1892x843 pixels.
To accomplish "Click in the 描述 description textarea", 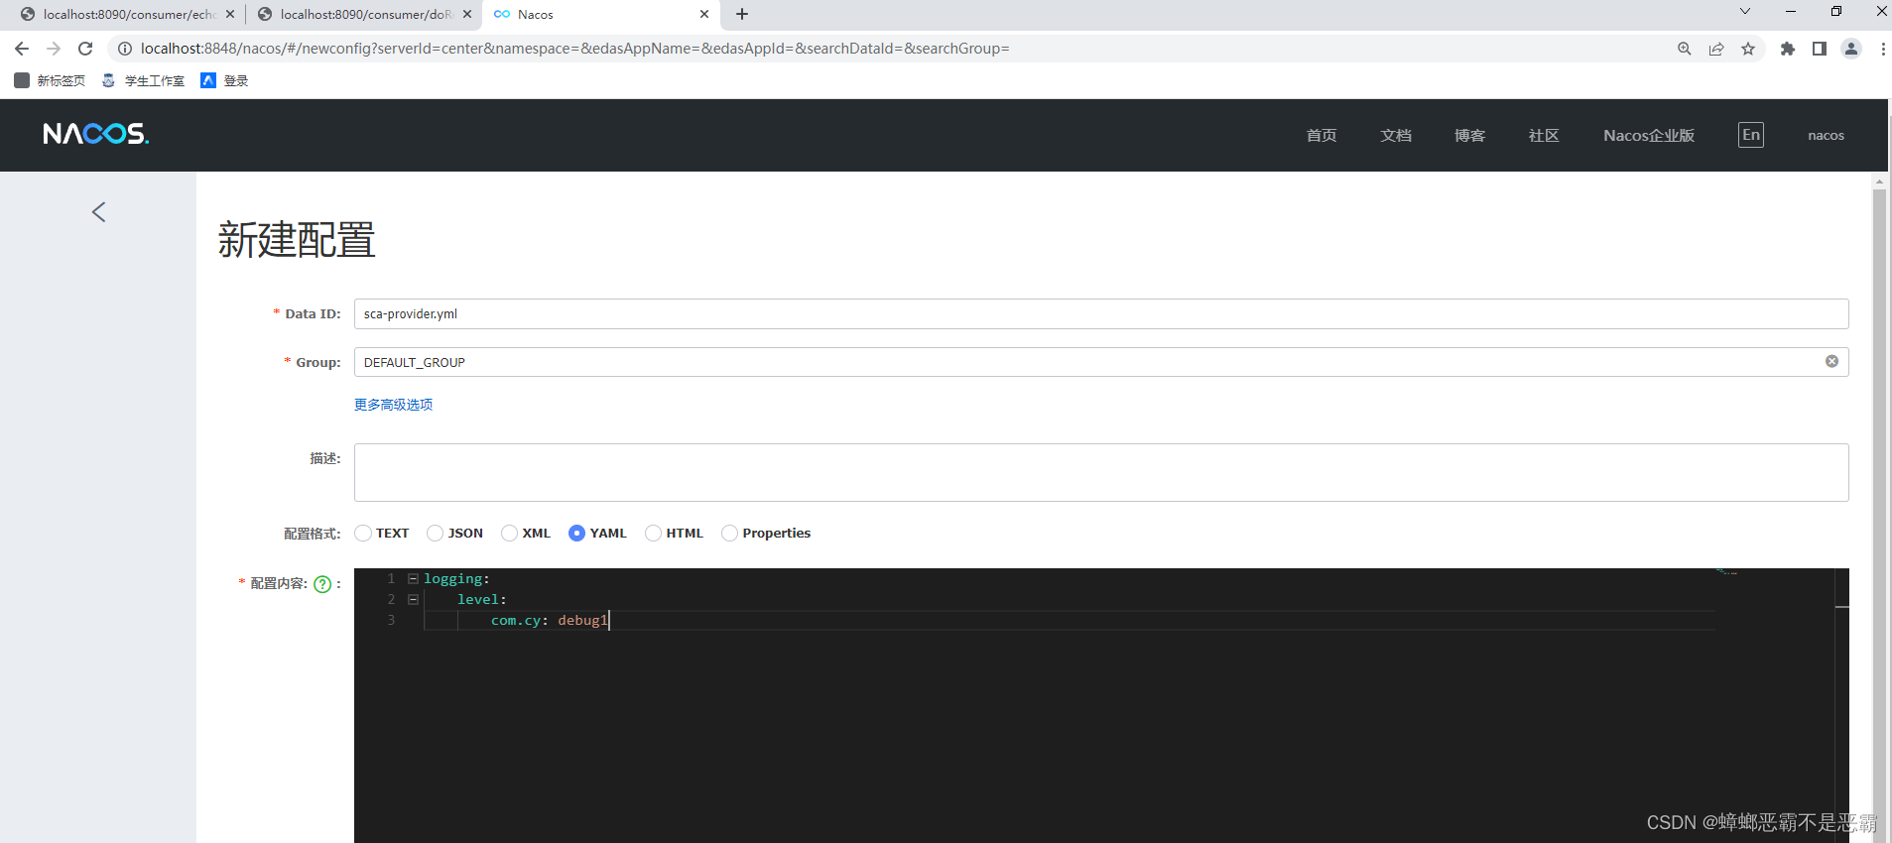I will (x=1101, y=472).
